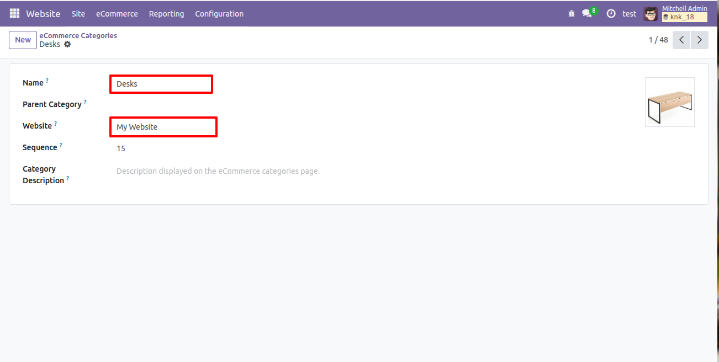Click help tooltip next to Sequence
The height and width of the screenshot is (362, 719).
(61, 145)
